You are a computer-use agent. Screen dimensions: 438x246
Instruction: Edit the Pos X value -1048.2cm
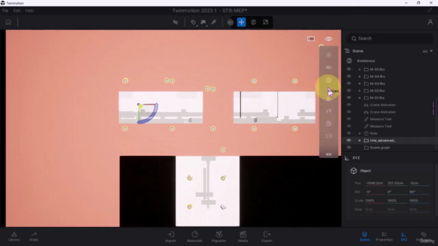coord(375,183)
